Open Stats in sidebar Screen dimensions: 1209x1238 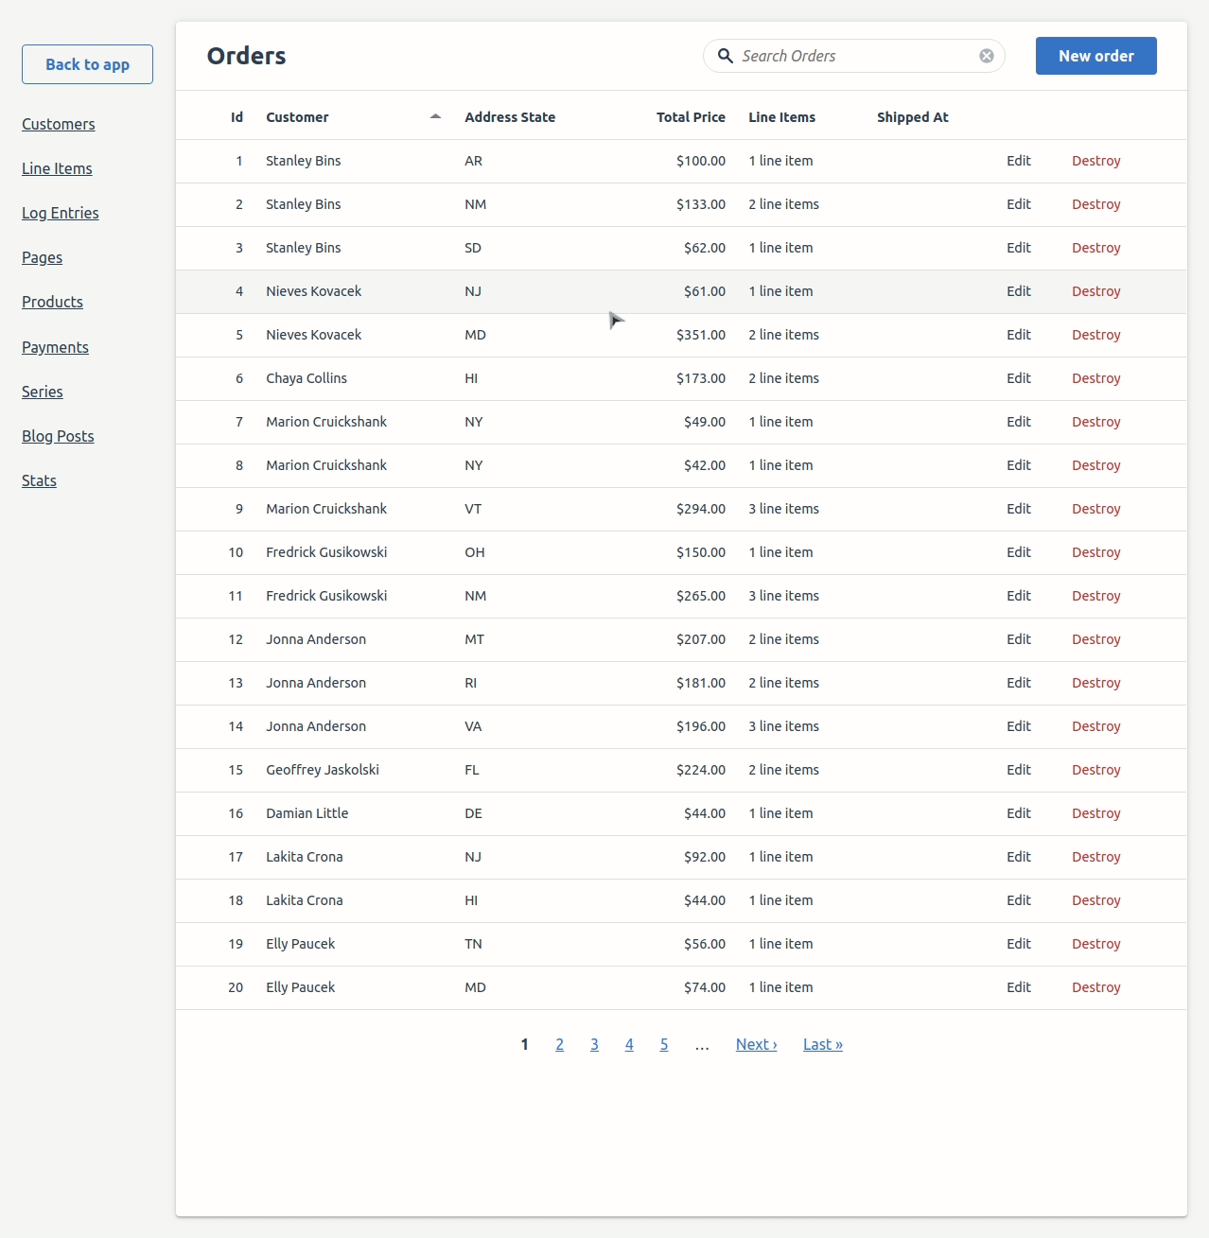[40, 480]
